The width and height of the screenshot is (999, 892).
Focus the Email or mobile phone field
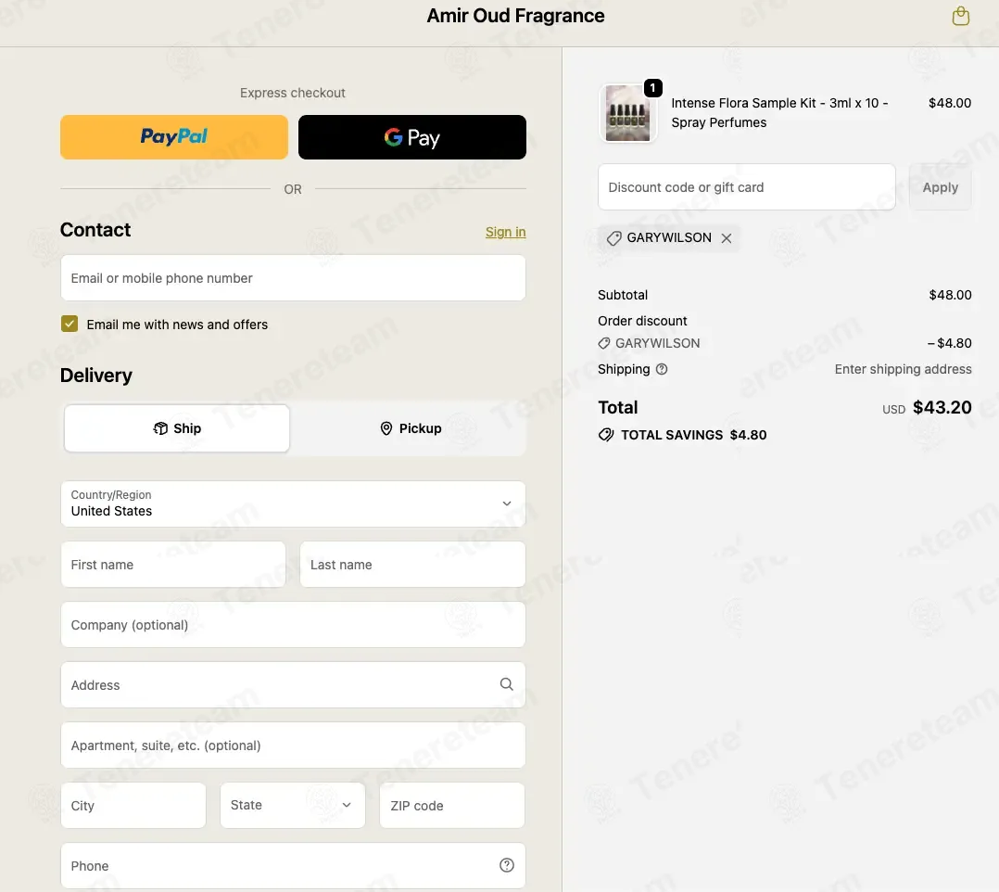click(x=293, y=278)
